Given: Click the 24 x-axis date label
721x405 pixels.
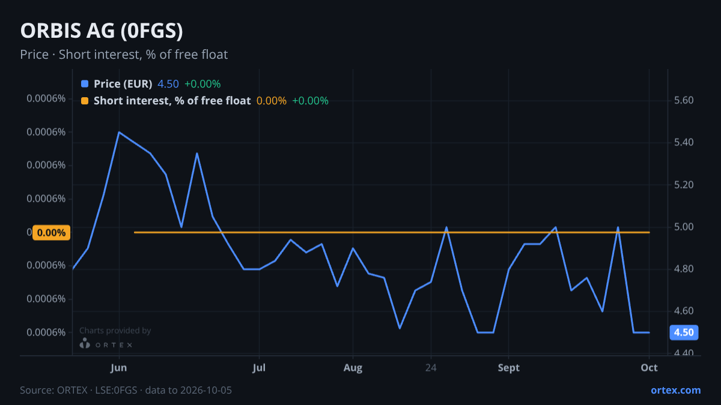Looking at the screenshot, I should 431,368.
